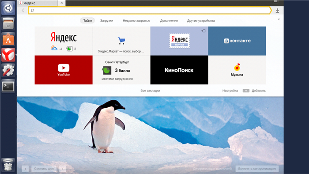The image size is (309, 174).
Task: Select the Дополнения tab
Action: click(x=169, y=20)
